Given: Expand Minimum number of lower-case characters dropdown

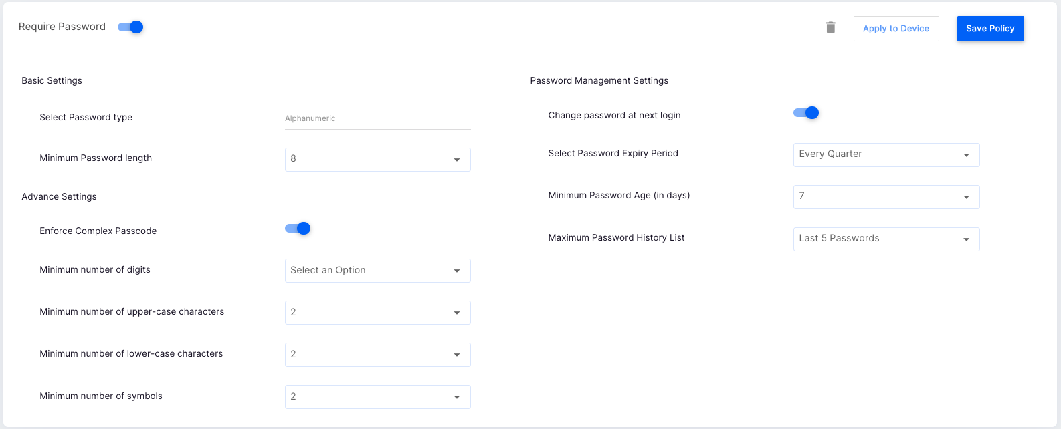Looking at the screenshot, I should click(378, 355).
